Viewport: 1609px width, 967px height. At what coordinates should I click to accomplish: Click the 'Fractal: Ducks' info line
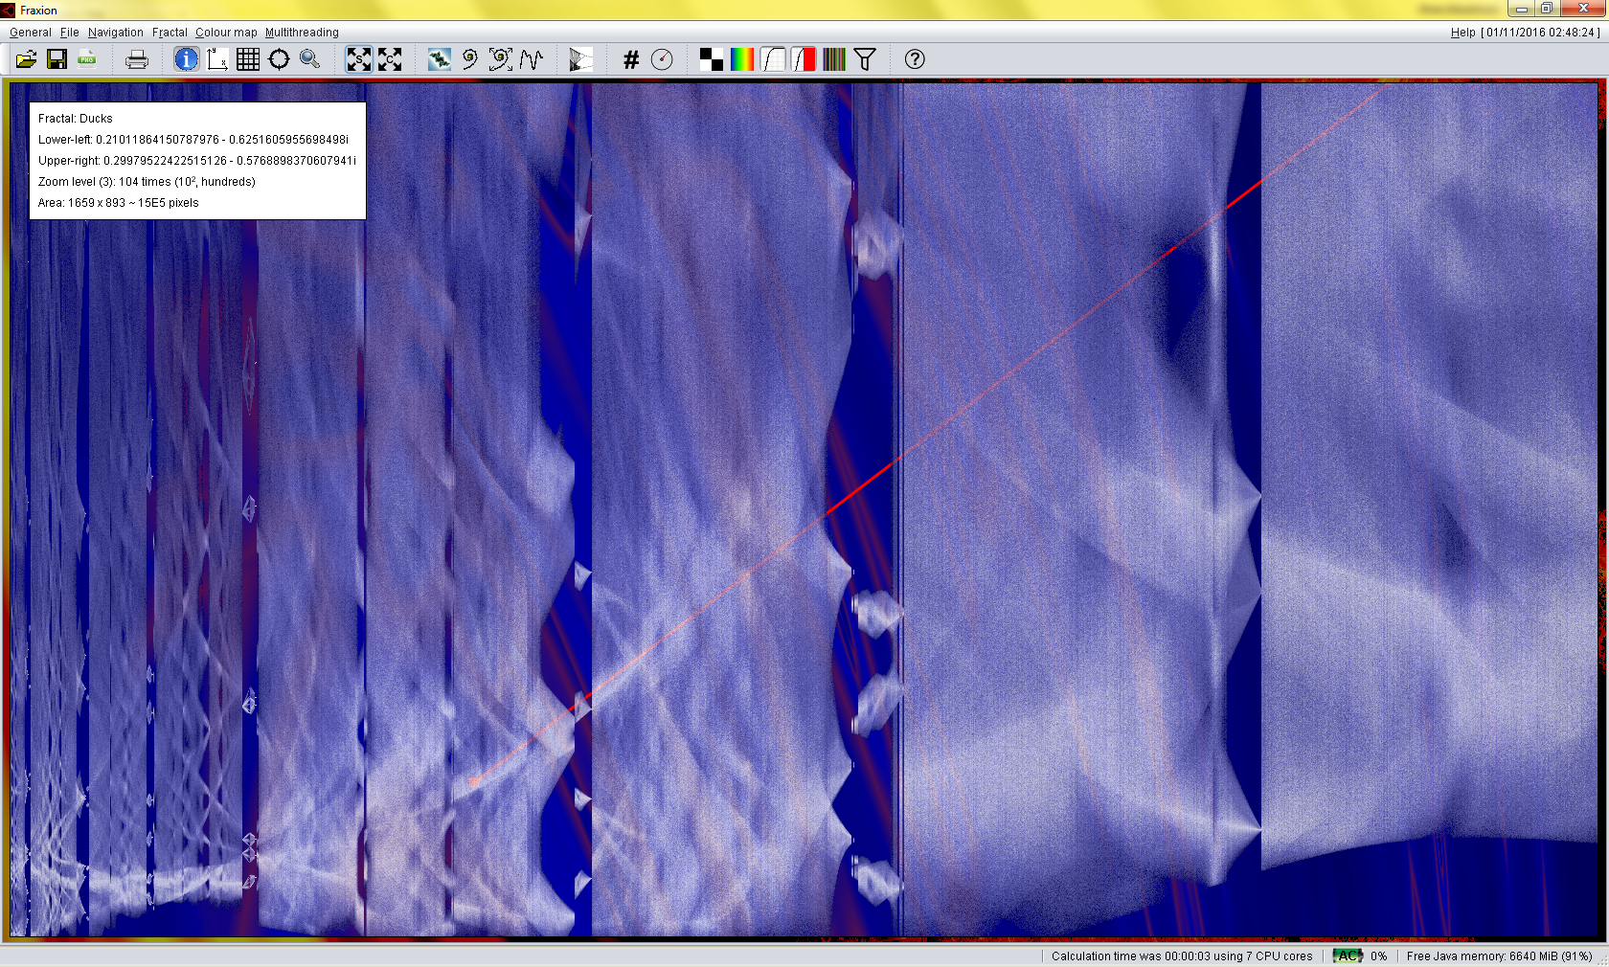point(76,119)
